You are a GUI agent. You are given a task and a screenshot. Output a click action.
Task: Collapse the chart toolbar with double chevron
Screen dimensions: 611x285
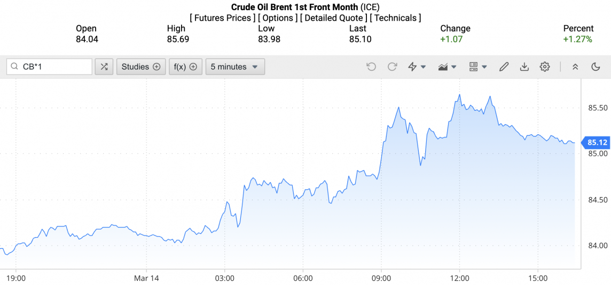tap(575, 67)
